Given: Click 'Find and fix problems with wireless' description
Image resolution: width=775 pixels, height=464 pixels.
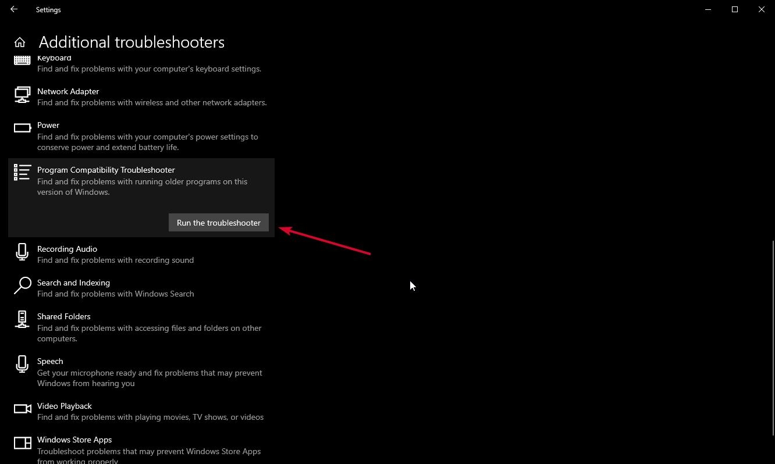Looking at the screenshot, I should click(x=152, y=102).
